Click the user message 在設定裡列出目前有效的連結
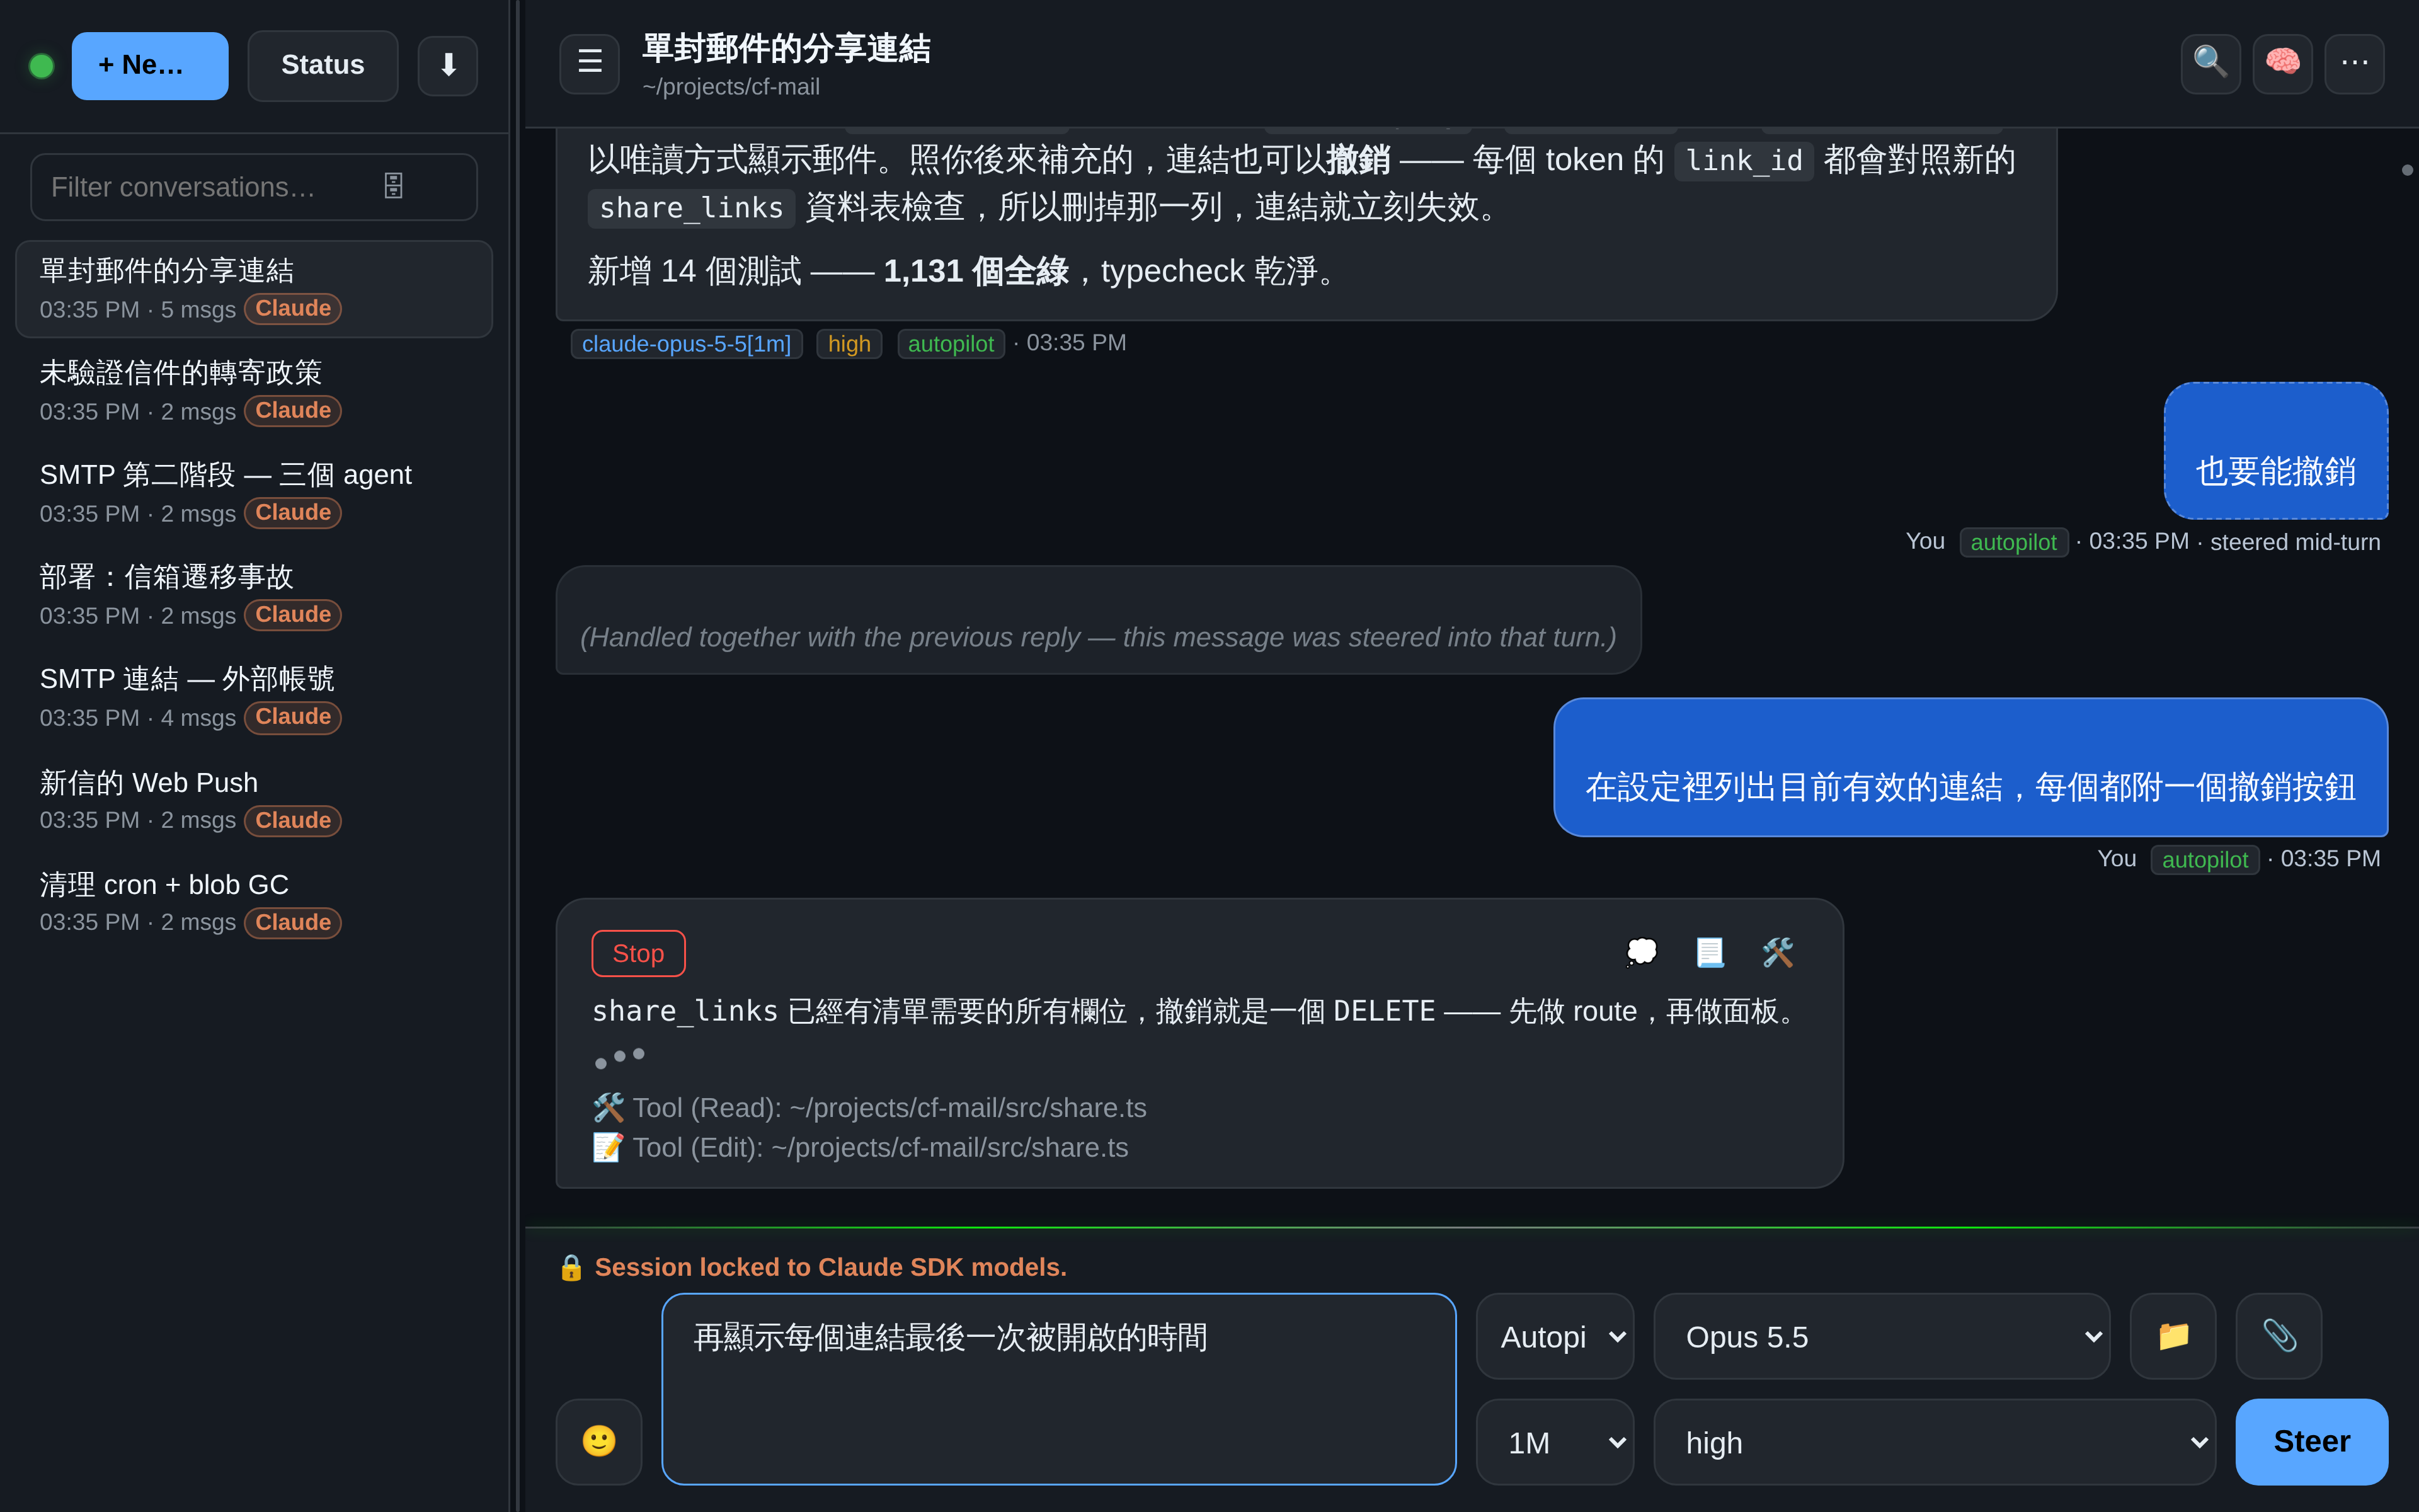Image resolution: width=2419 pixels, height=1512 pixels. [1970, 767]
